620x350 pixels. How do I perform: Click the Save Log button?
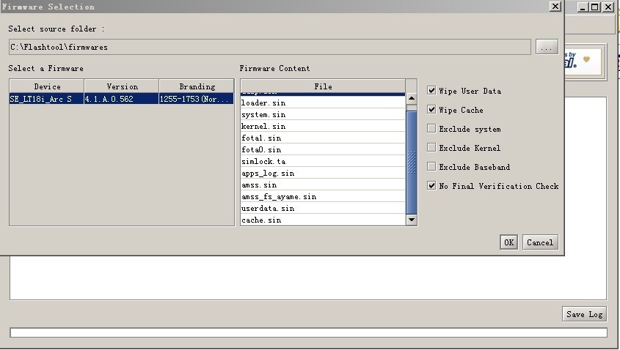click(x=584, y=314)
